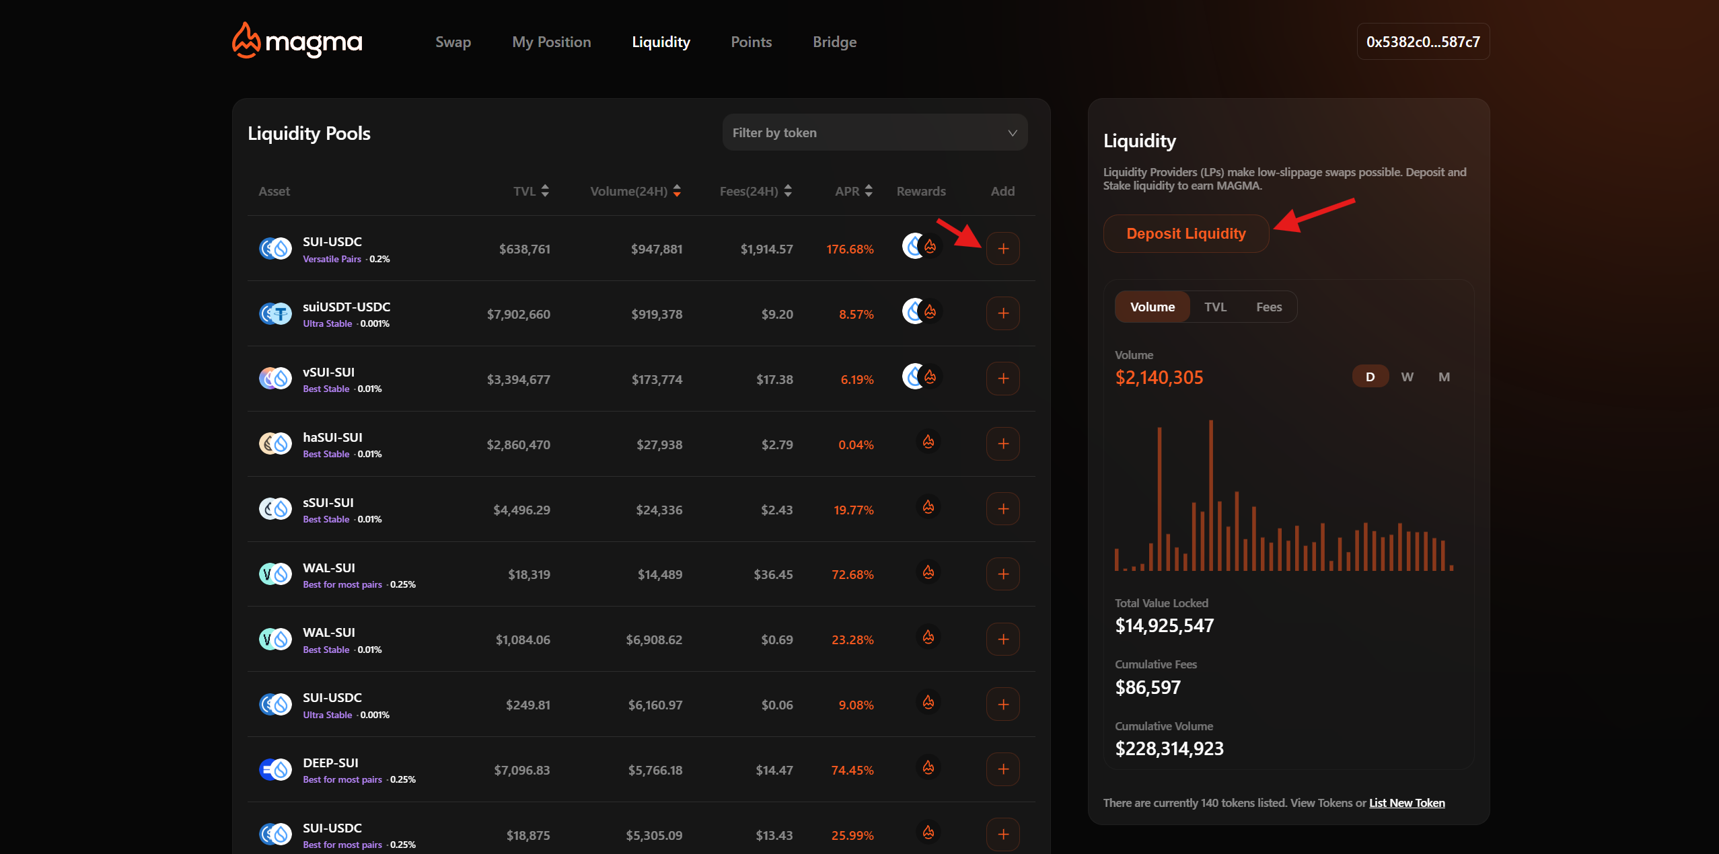Select the Fees chart tab
Image resolution: width=1719 pixels, height=854 pixels.
coord(1269,307)
